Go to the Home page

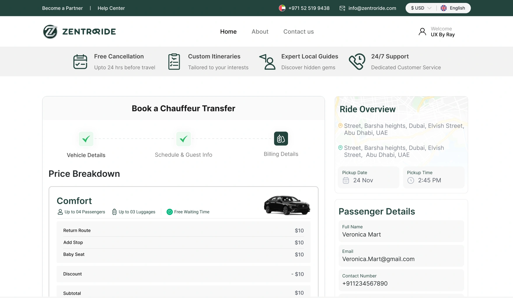(x=228, y=31)
